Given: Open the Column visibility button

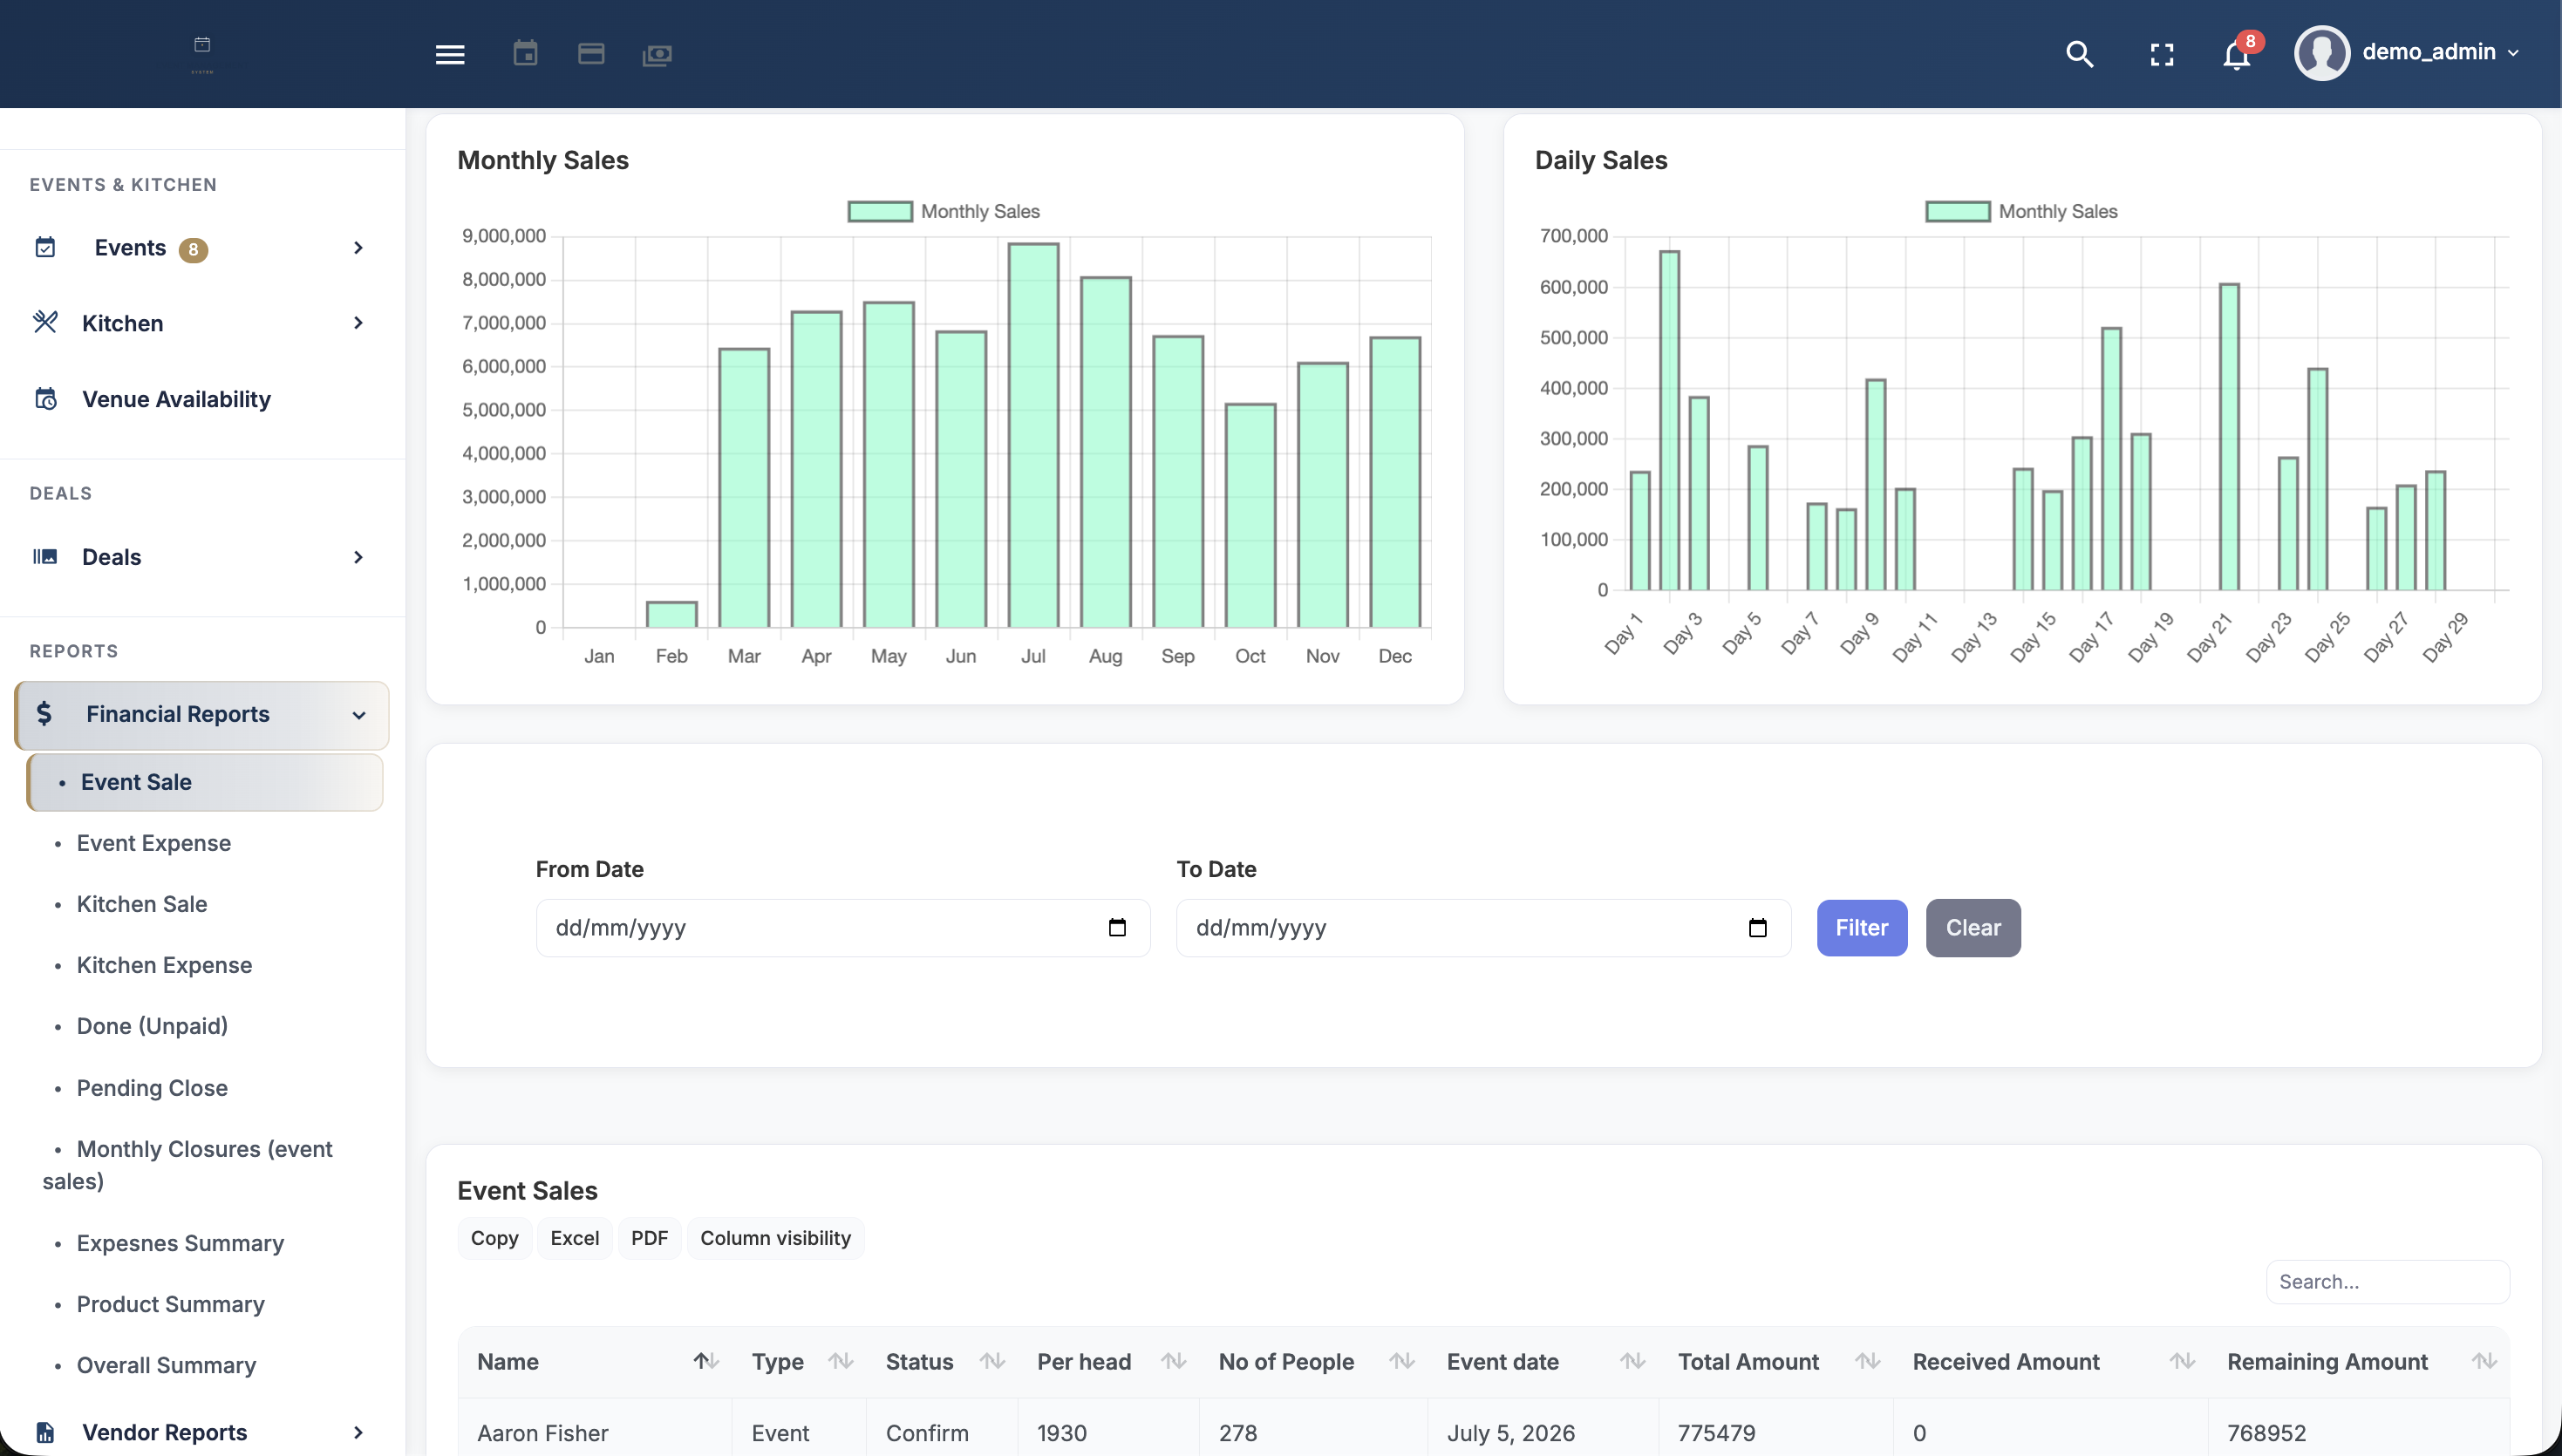Looking at the screenshot, I should 775,1238.
